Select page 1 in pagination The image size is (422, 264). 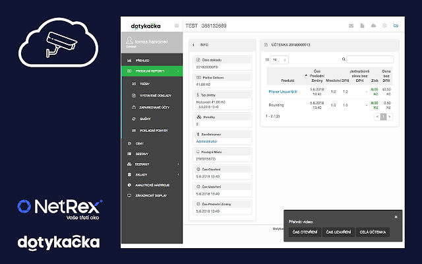(x=383, y=117)
